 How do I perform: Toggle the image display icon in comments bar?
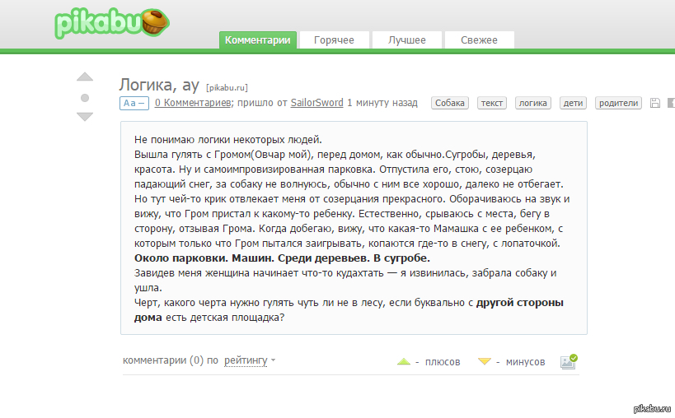pos(569,361)
